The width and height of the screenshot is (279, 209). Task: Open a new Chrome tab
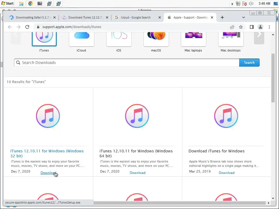(222, 17)
